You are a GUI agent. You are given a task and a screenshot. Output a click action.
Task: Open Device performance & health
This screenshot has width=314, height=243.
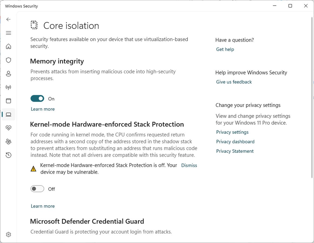[x=8, y=128]
